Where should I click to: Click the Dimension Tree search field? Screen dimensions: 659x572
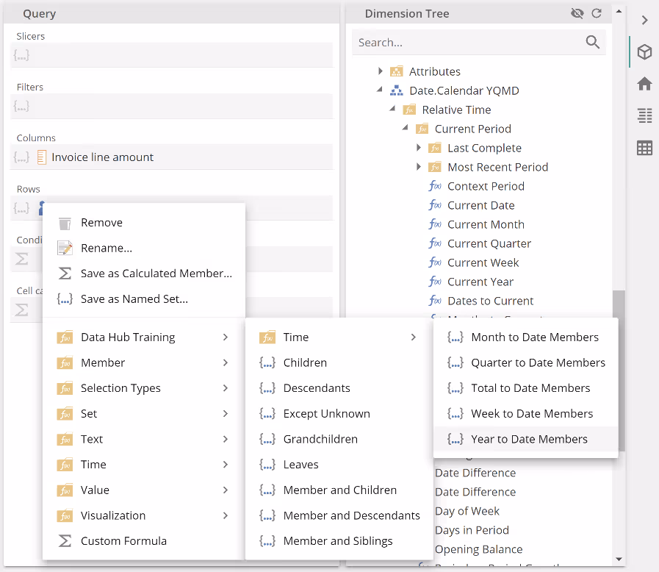[467, 43]
